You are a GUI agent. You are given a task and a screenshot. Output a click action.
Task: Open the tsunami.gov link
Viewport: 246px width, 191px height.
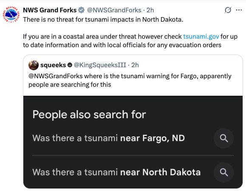201,37
